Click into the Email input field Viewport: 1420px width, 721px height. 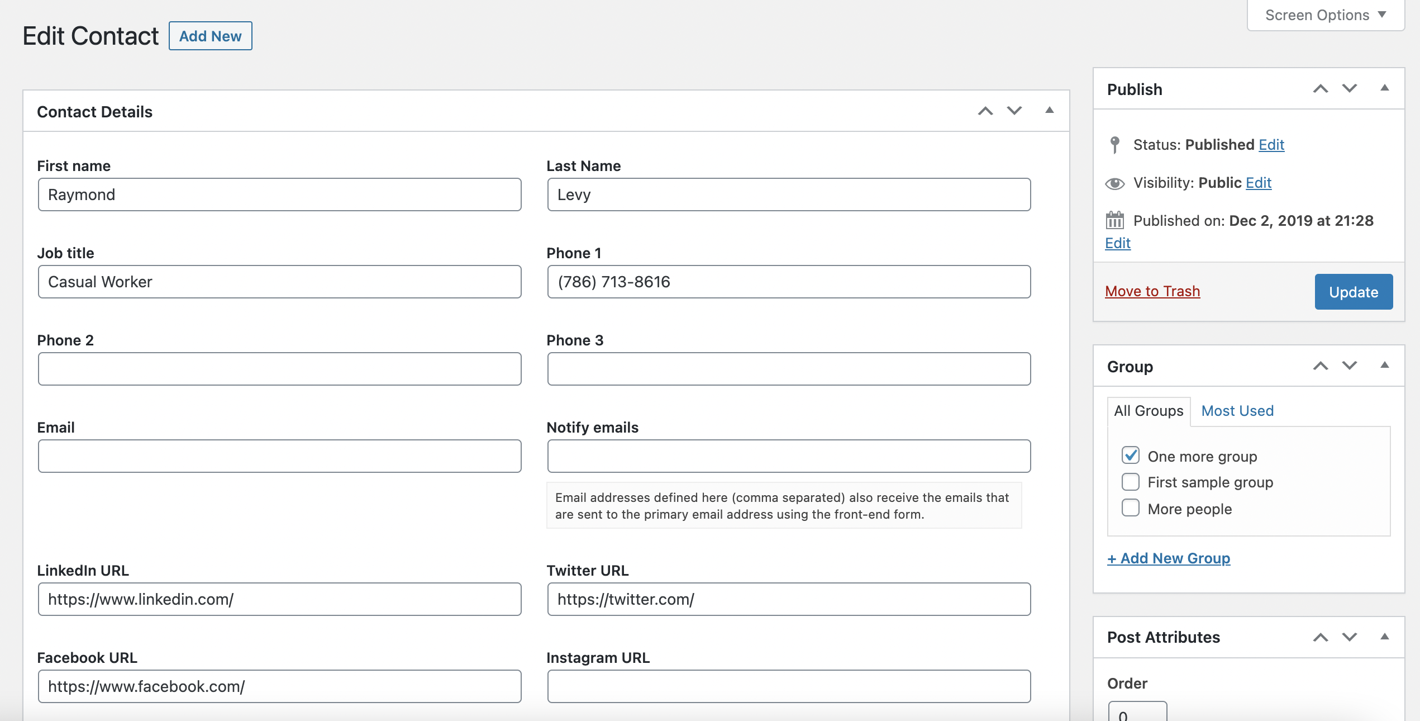click(x=279, y=456)
